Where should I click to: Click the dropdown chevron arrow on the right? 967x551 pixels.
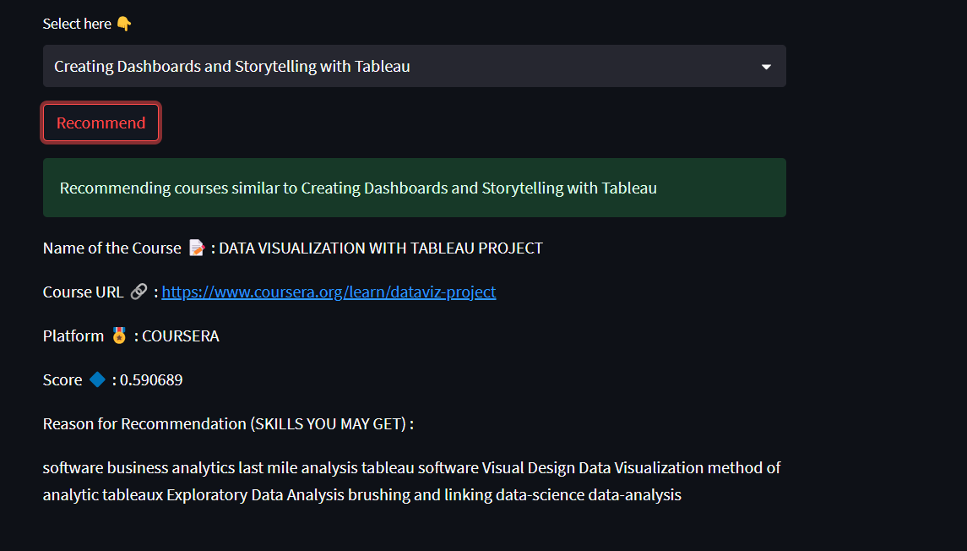pos(766,66)
